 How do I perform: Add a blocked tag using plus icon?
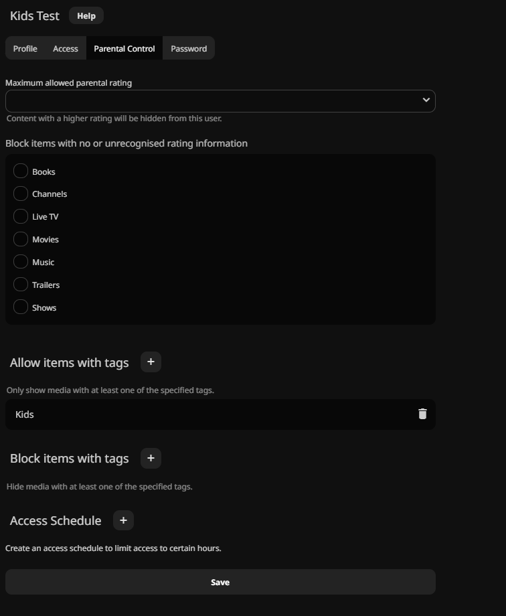click(x=151, y=459)
